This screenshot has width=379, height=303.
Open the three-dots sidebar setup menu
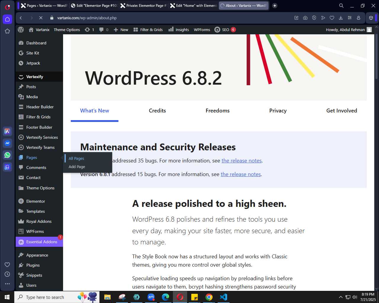(x=7, y=284)
